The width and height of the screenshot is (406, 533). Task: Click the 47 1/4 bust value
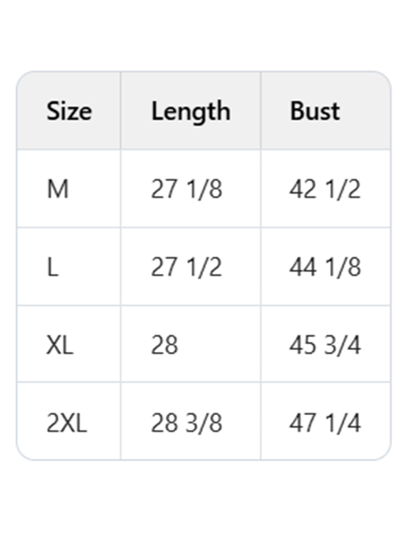click(x=325, y=423)
